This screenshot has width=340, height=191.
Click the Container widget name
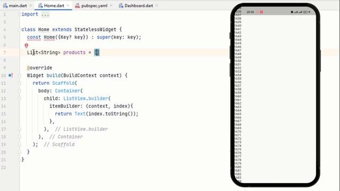[67, 91]
